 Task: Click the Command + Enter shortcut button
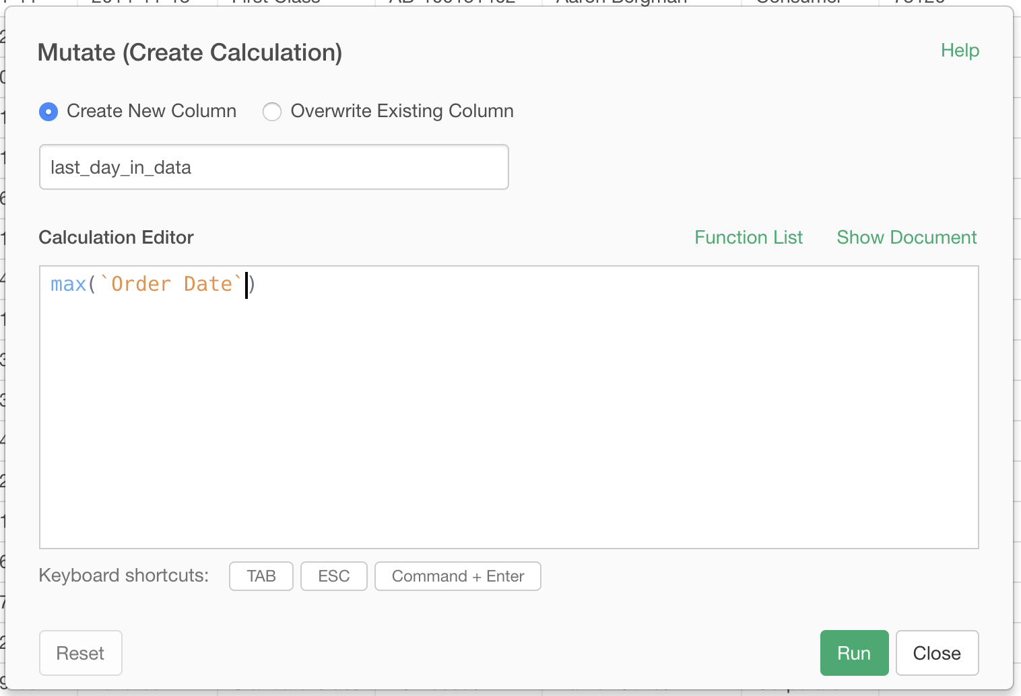point(458,576)
